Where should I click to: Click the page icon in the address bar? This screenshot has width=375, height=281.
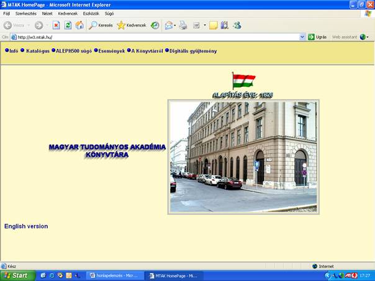coord(14,37)
